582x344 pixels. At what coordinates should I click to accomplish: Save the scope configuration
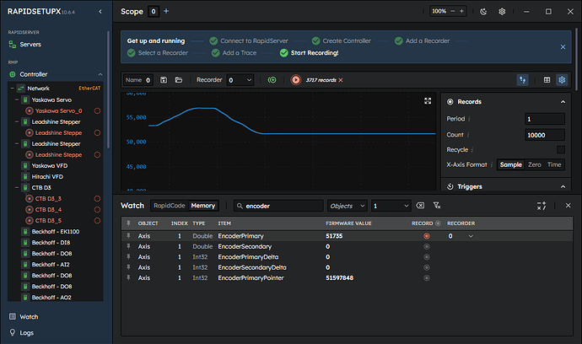click(164, 80)
